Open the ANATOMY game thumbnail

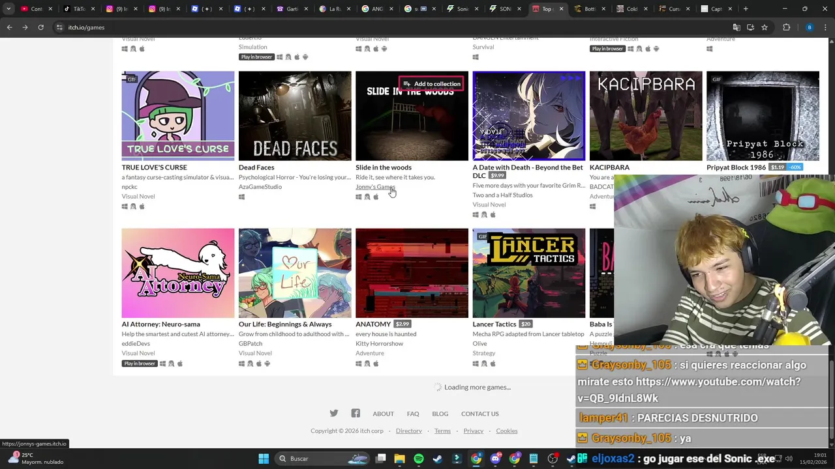coord(412,273)
